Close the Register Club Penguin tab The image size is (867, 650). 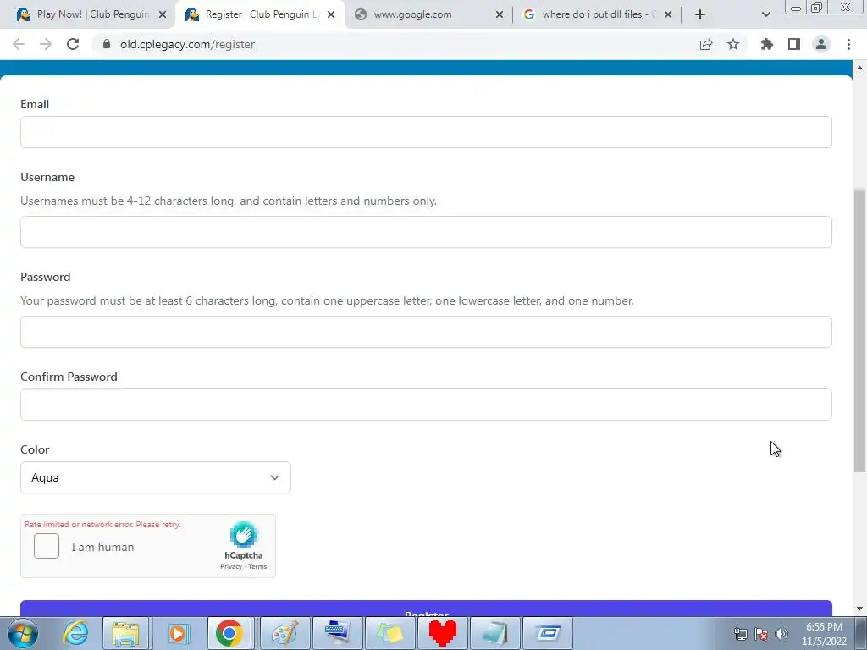(331, 15)
